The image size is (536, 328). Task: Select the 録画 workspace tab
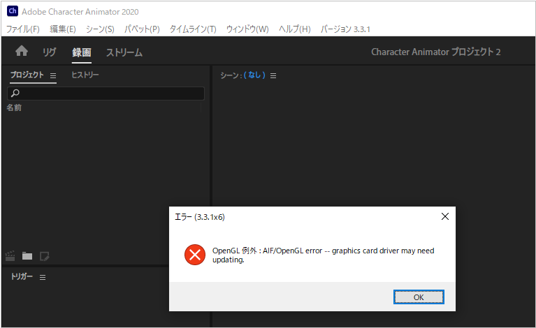tap(82, 52)
